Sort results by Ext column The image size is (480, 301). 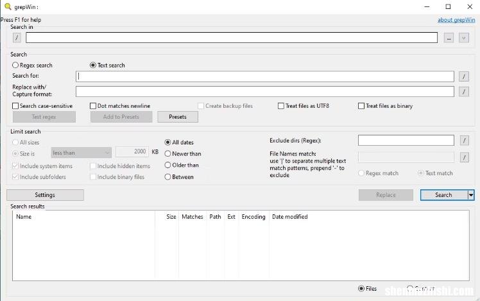[x=232, y=217]
